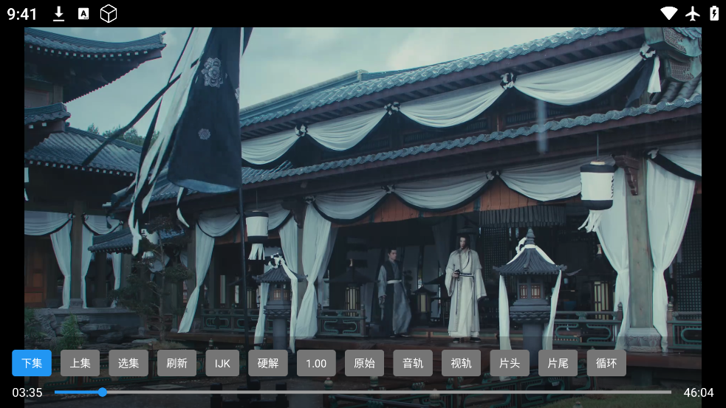Image resolution: width=726 pixels, height=408 pixels.
Task: Change aspect ratio with 原始 button
Action: click(364, 363)
